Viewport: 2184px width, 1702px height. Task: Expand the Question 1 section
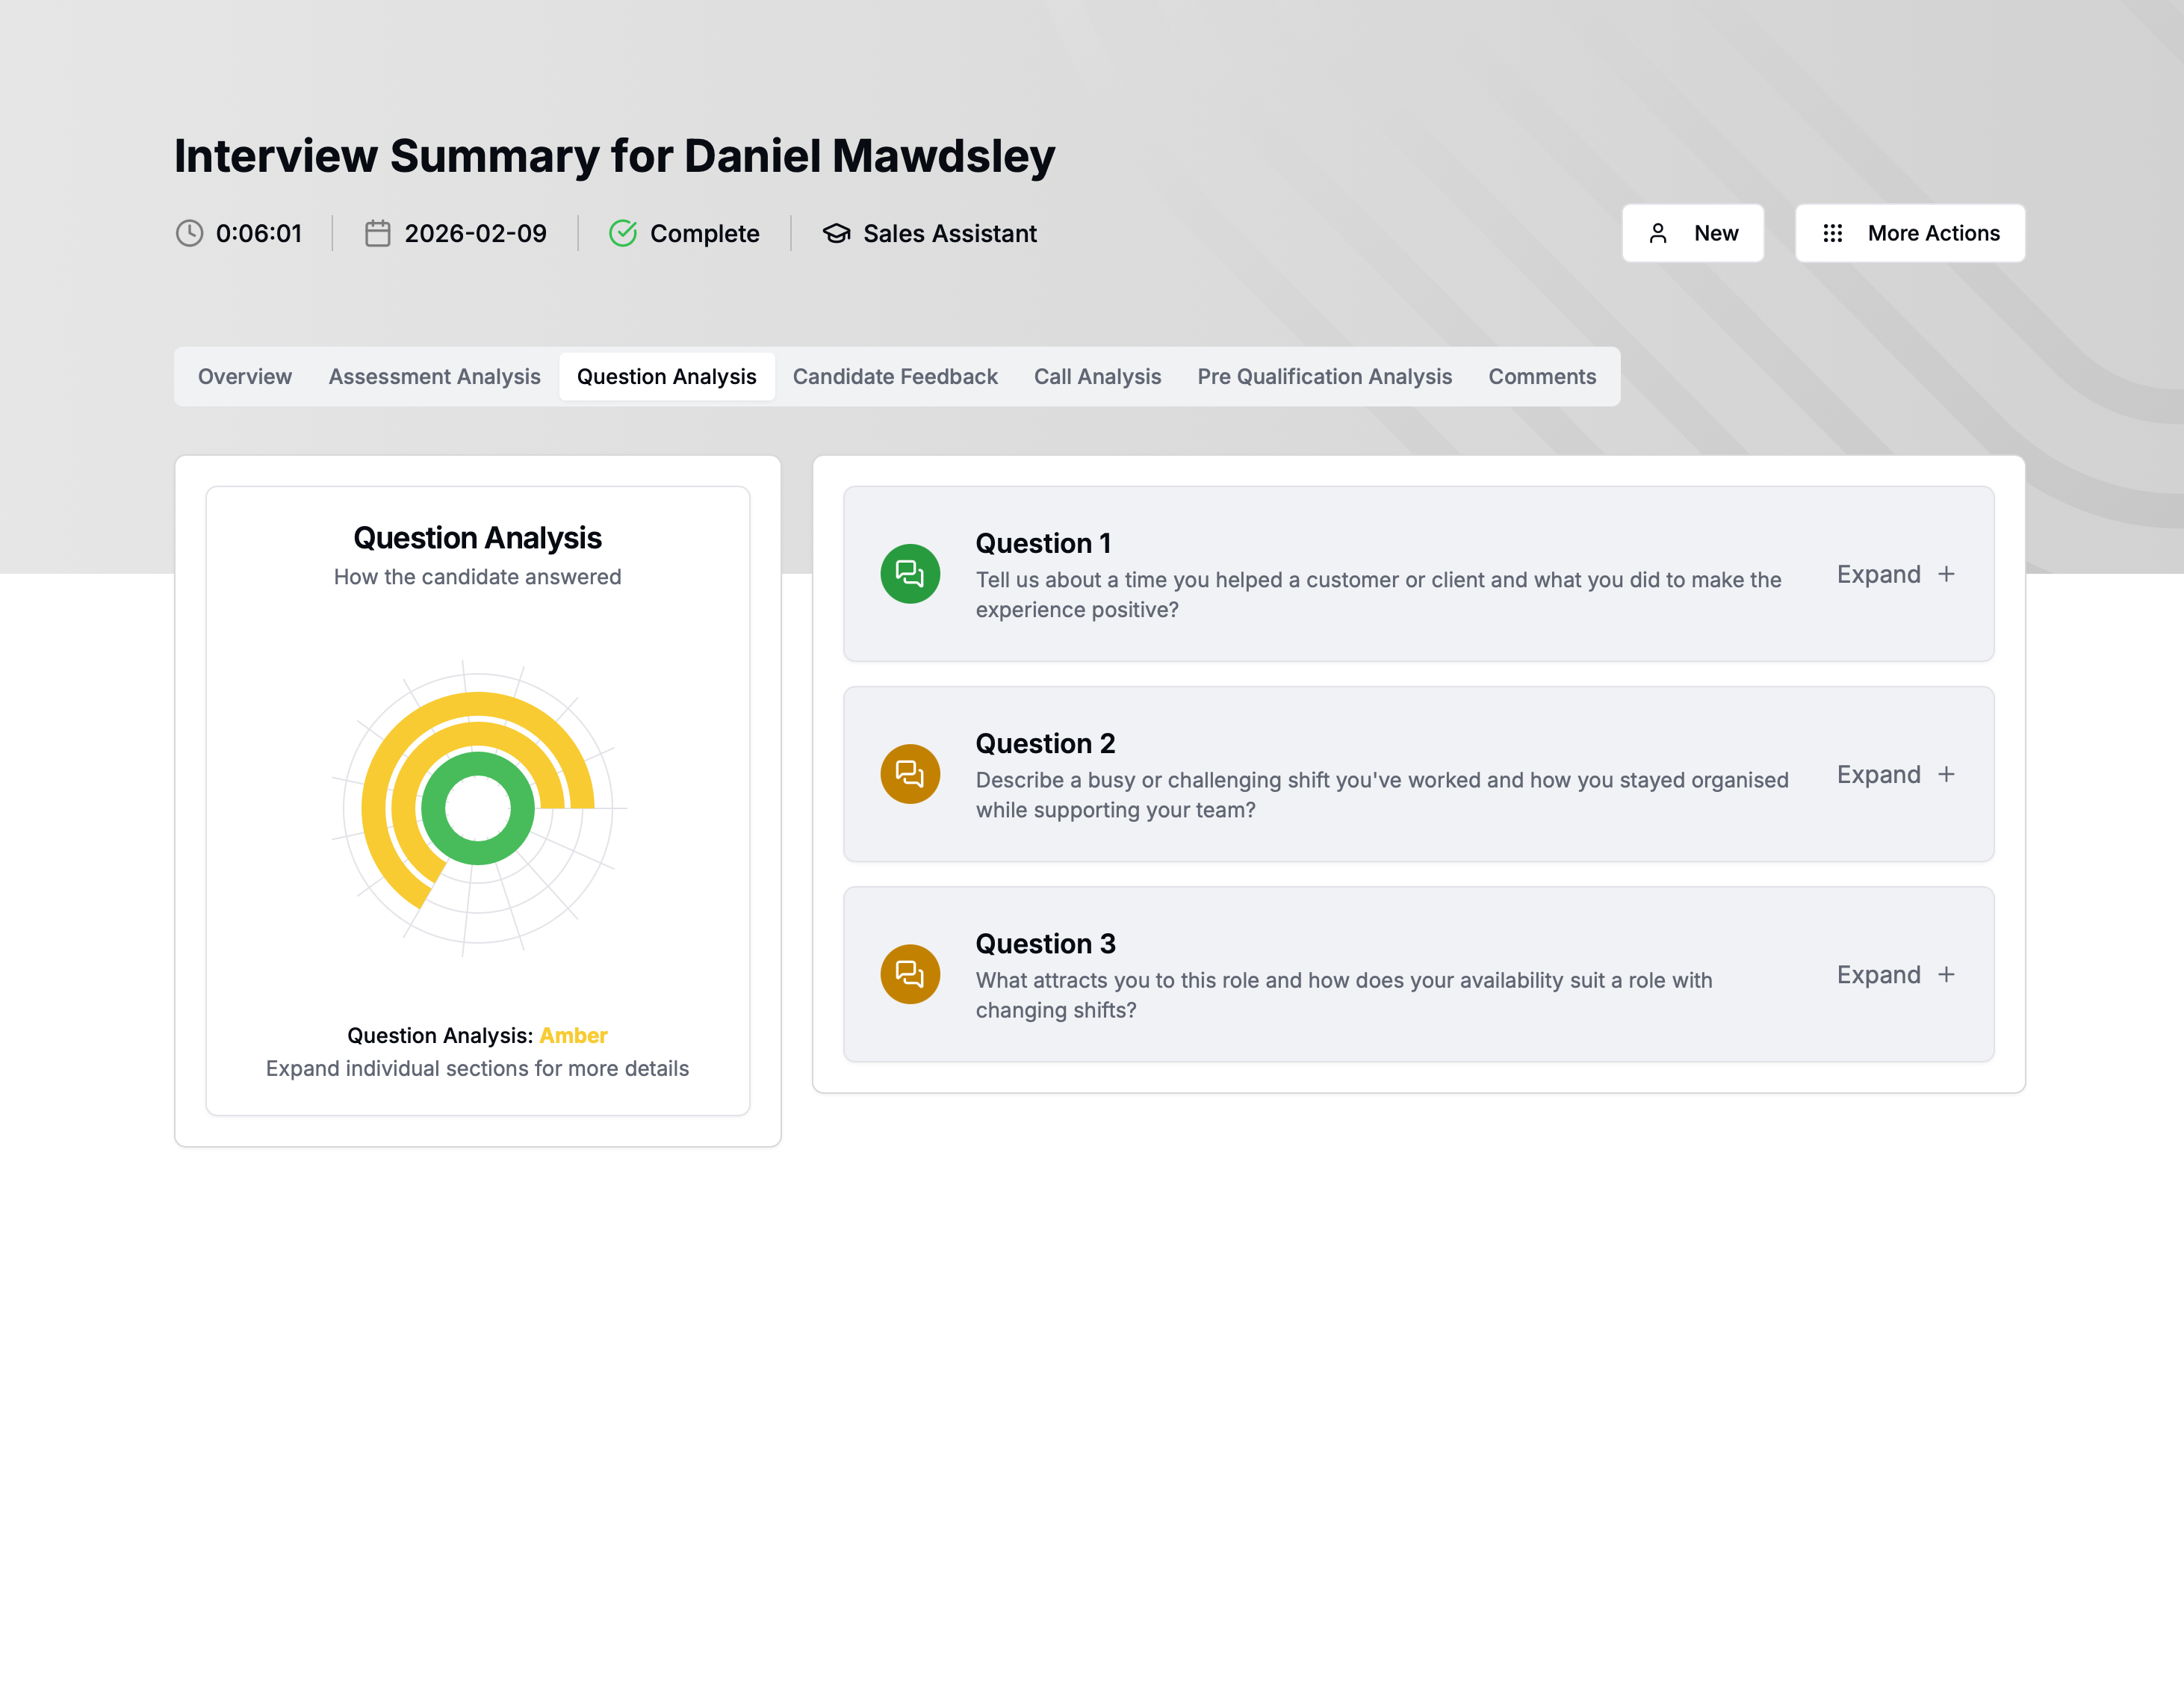(1895, 575)
